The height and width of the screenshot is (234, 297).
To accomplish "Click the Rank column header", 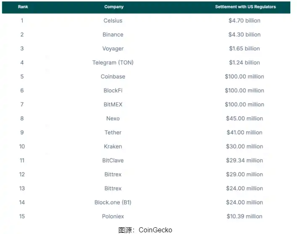I will [23, 7].
